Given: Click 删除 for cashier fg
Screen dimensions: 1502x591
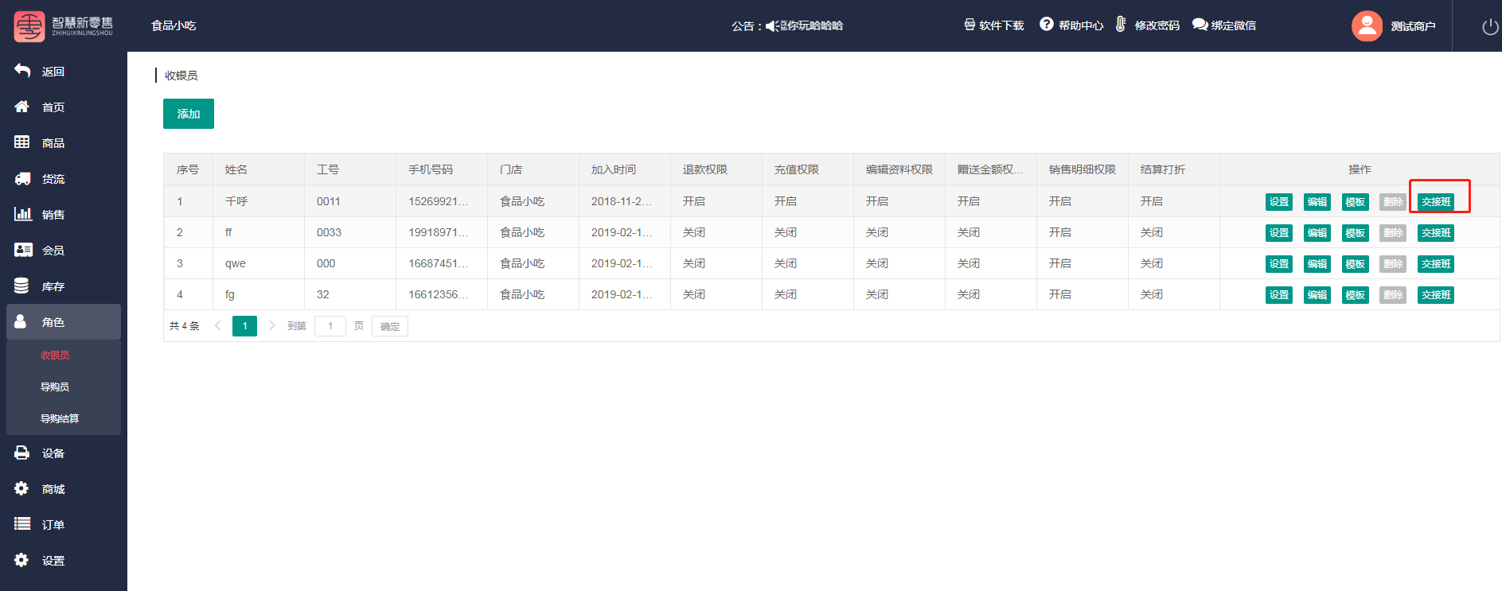Looking at the screenshot, I should click(x=1393, y=295).
